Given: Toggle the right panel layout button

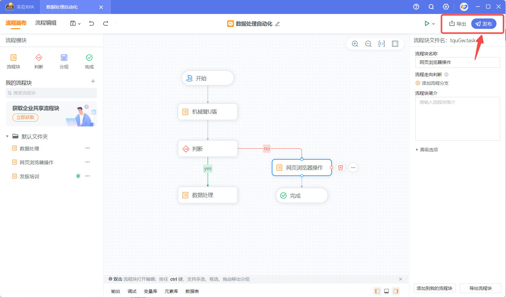Looking at the screenshot, I should (396, 291).
